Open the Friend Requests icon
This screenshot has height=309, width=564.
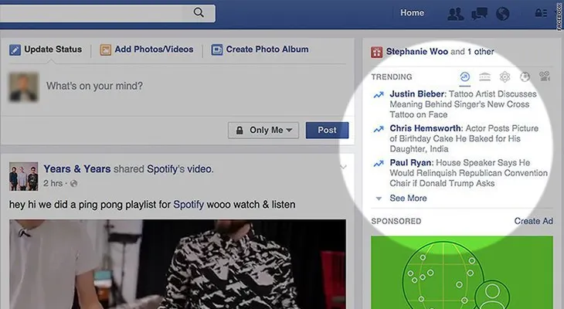point(455,14)
